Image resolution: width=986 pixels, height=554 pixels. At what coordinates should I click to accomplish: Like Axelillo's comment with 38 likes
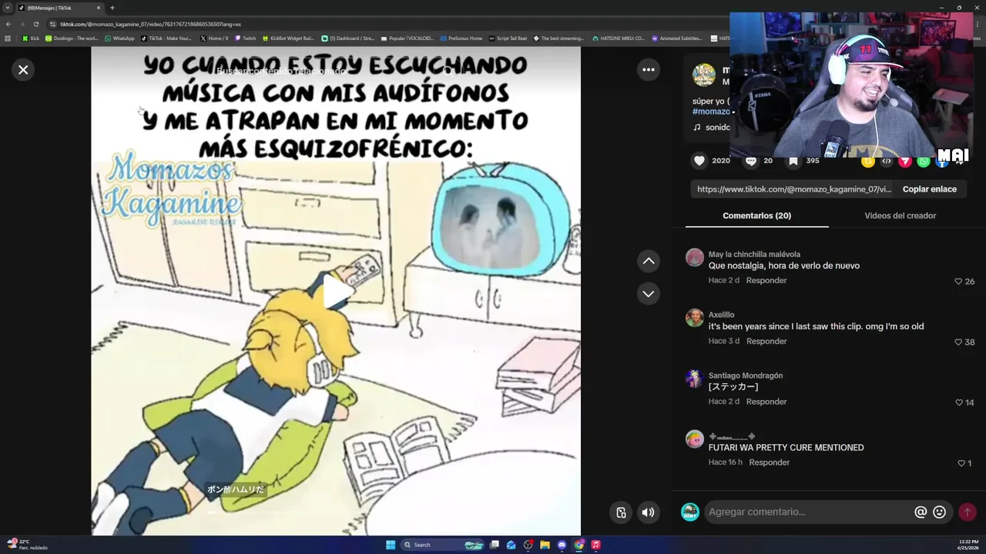coord(959,342)
